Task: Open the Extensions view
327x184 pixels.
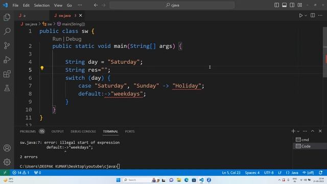Action: [7, 74]
